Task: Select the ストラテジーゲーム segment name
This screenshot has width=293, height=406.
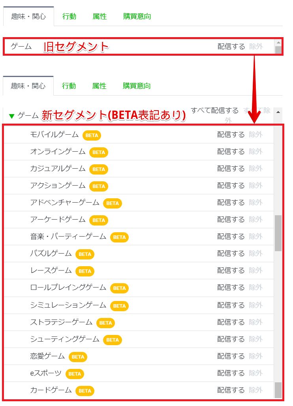Action: pyautogui.click(x=61, y=322)
